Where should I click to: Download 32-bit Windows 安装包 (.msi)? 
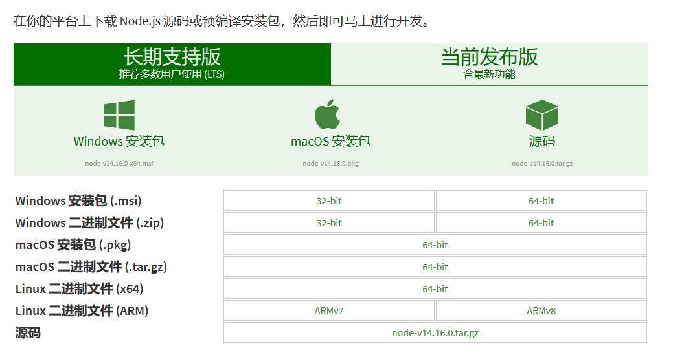click(329, 200)
